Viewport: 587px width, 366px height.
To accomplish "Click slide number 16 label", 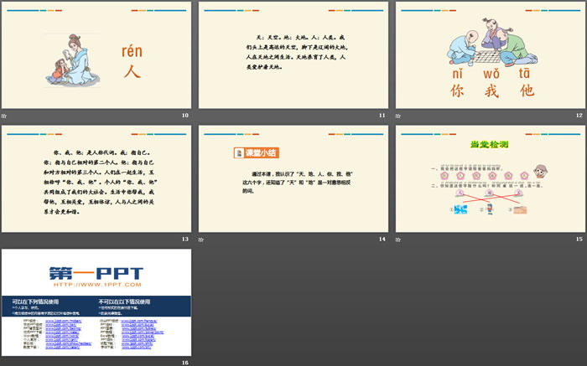I will [184, 362].
